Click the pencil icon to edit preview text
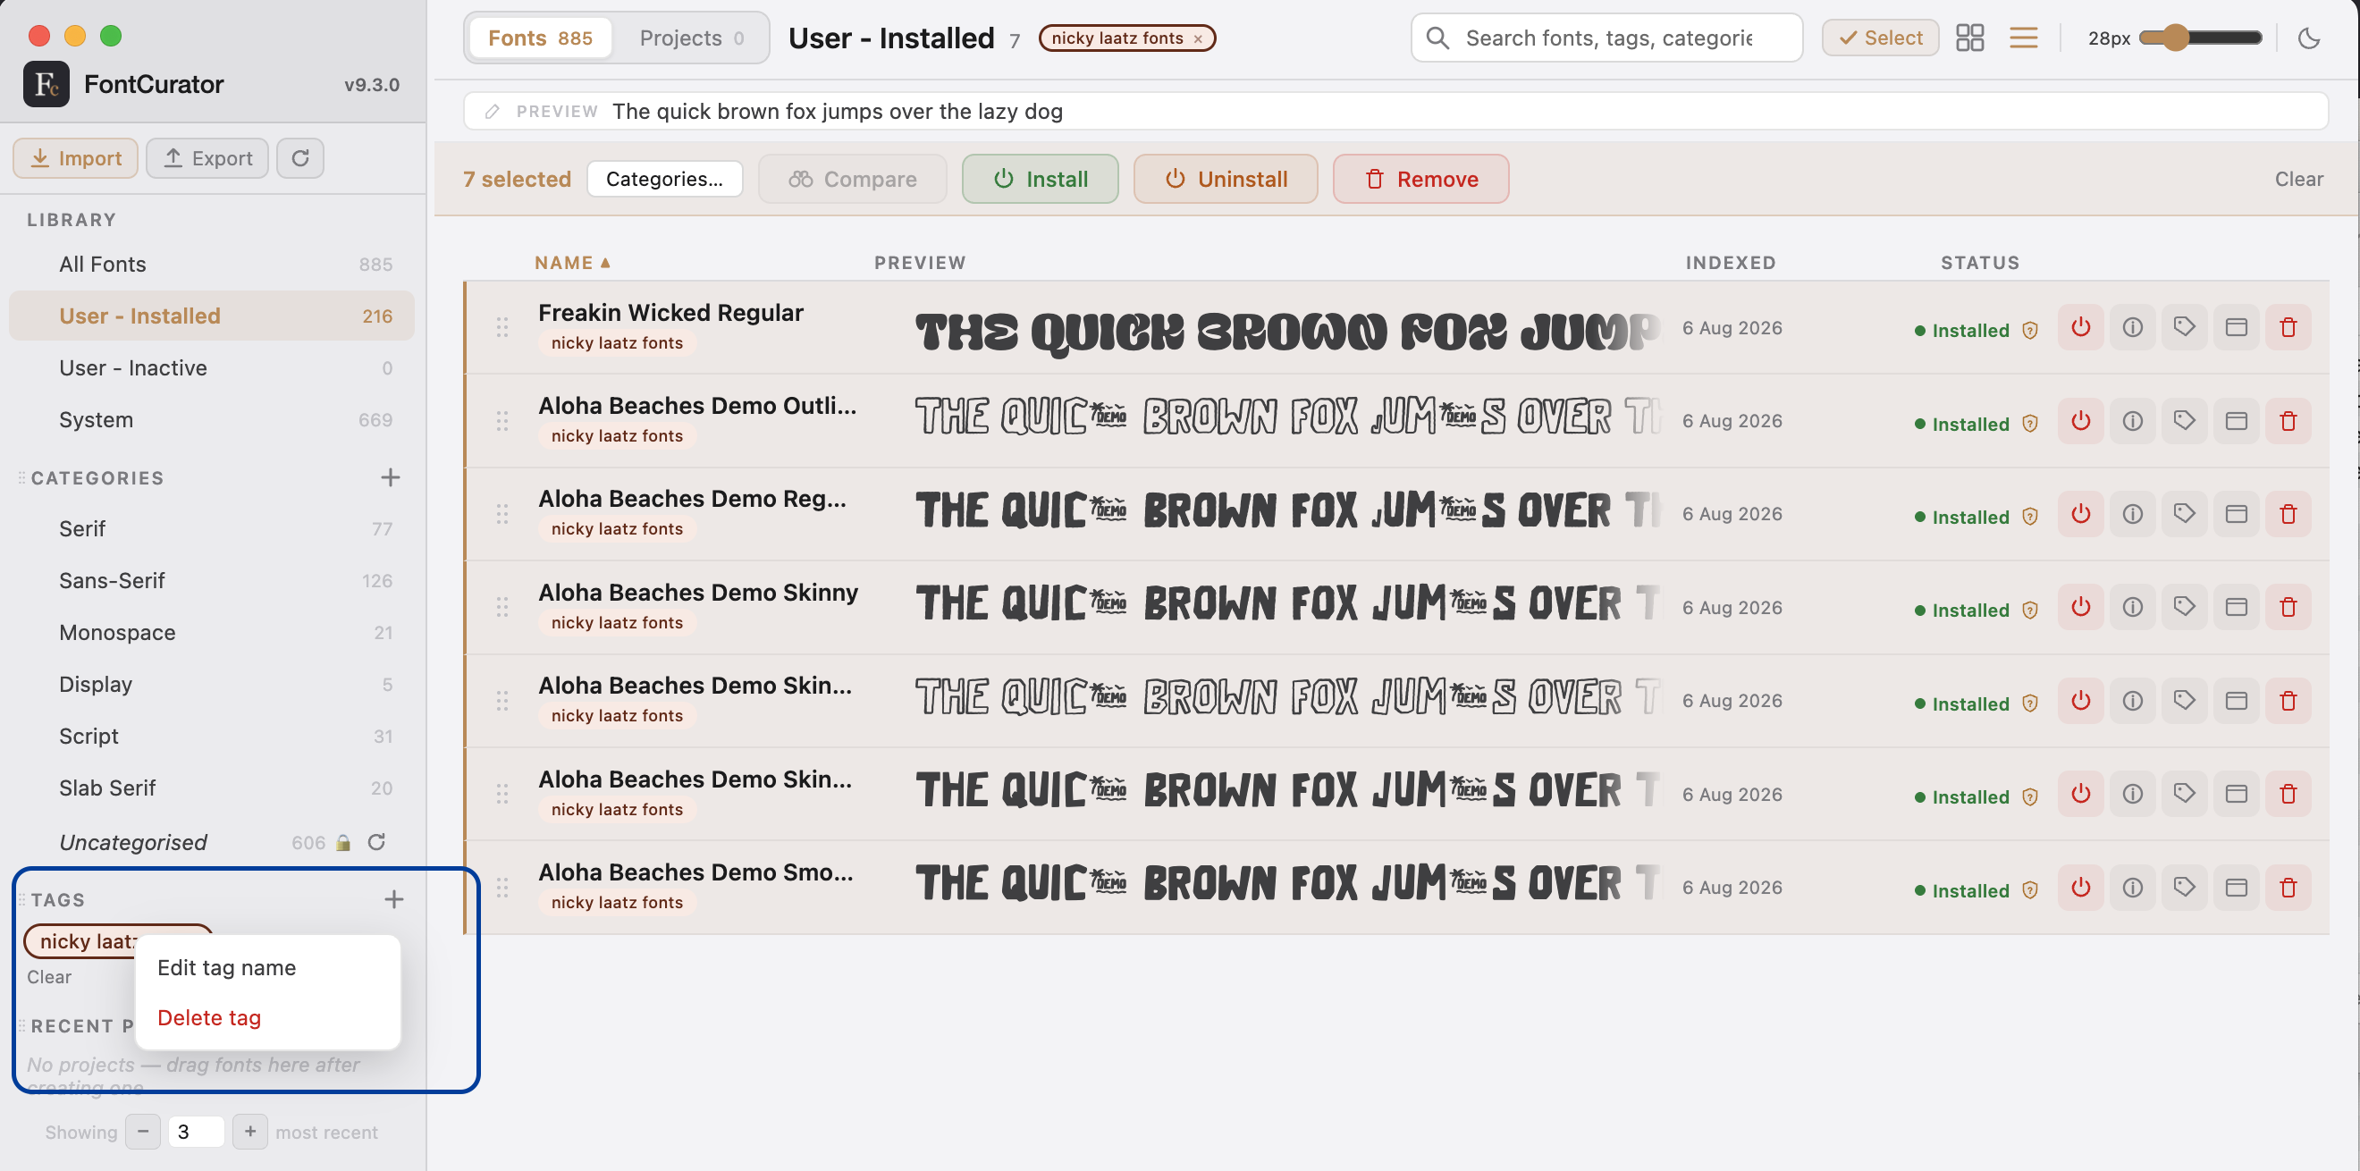The height and width of the screenshot is (1171, 2360). (x=492, y=111)
